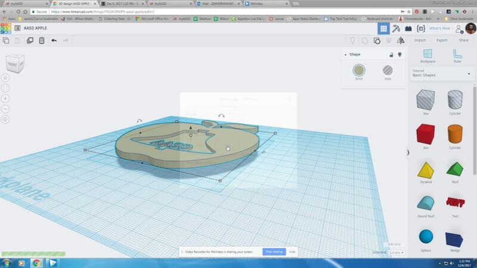The width and height of the screenshot is (477, 268).
Task: Click the Duplicate tool in the toolbar
Action: click(x=30, y=40)
